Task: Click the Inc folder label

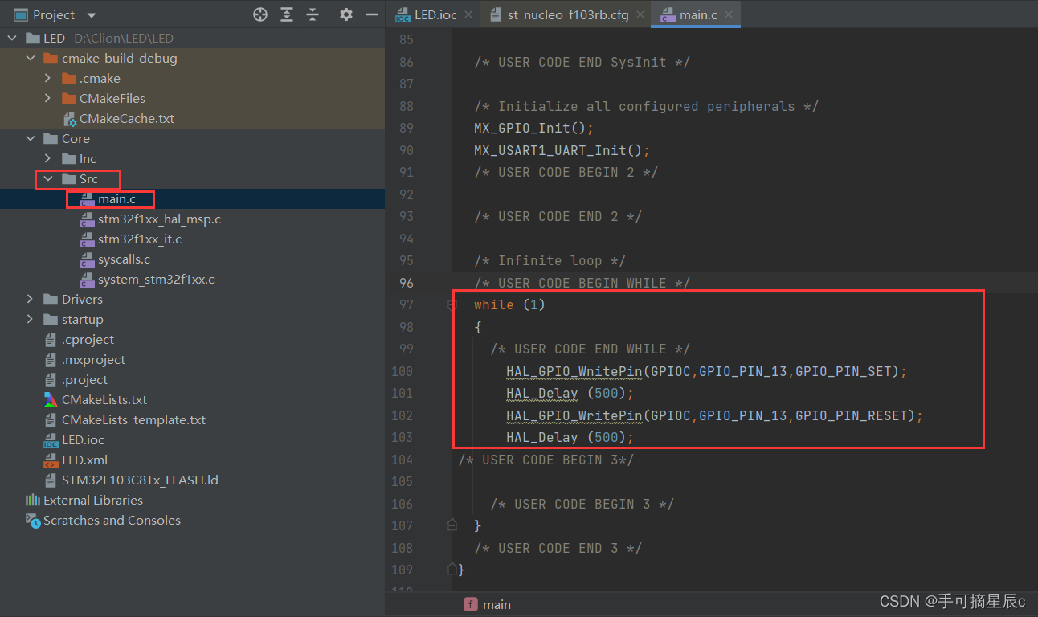Action: coord(88,158)
